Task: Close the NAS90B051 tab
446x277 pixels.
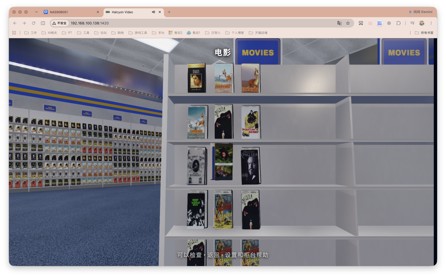Action: click(x=98, y=12)
